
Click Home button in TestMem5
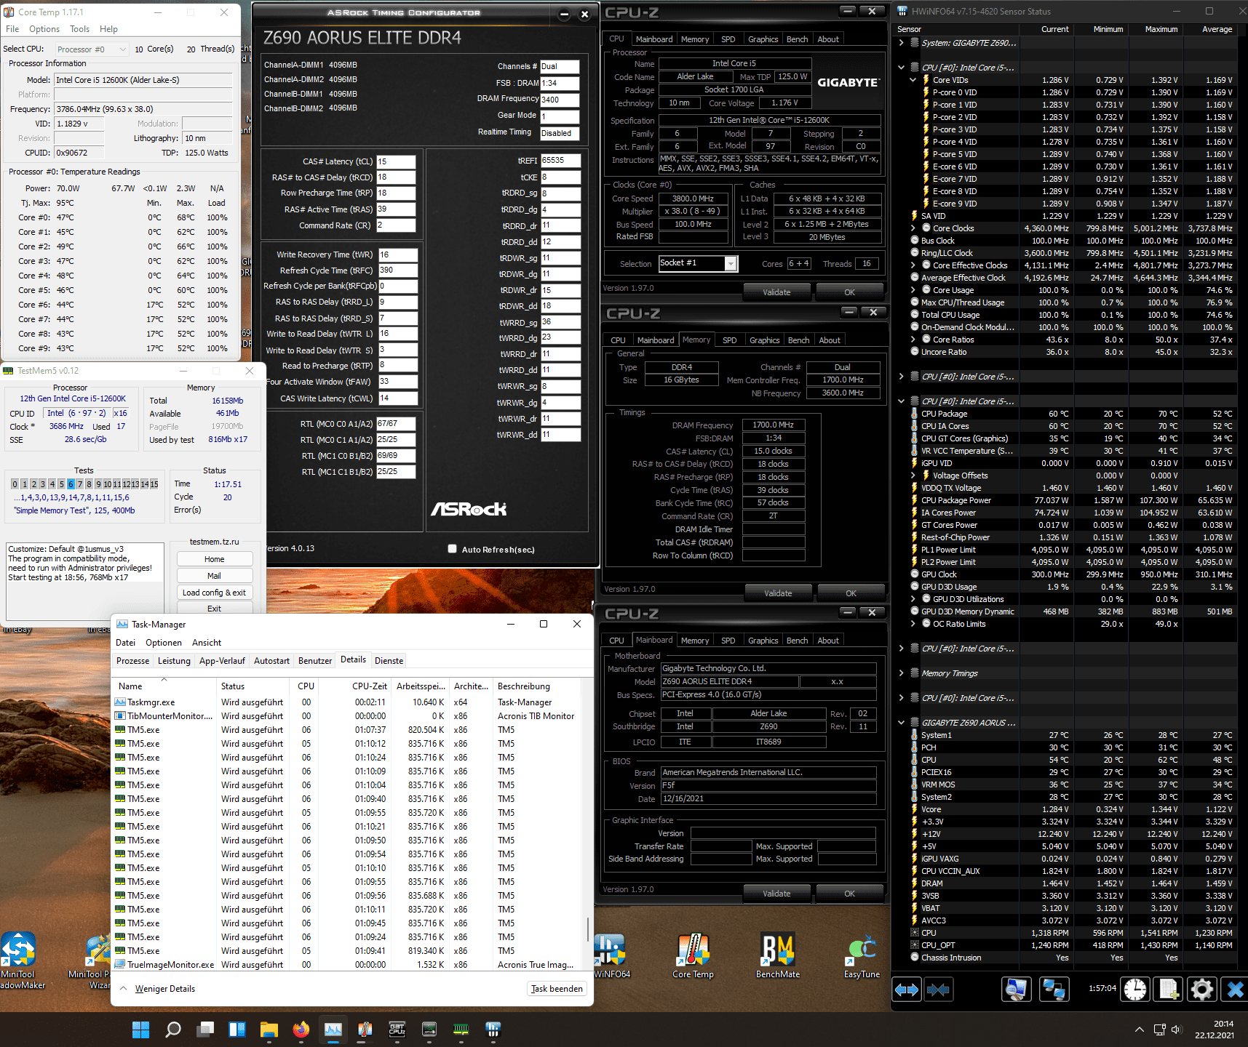coord(215,559)
